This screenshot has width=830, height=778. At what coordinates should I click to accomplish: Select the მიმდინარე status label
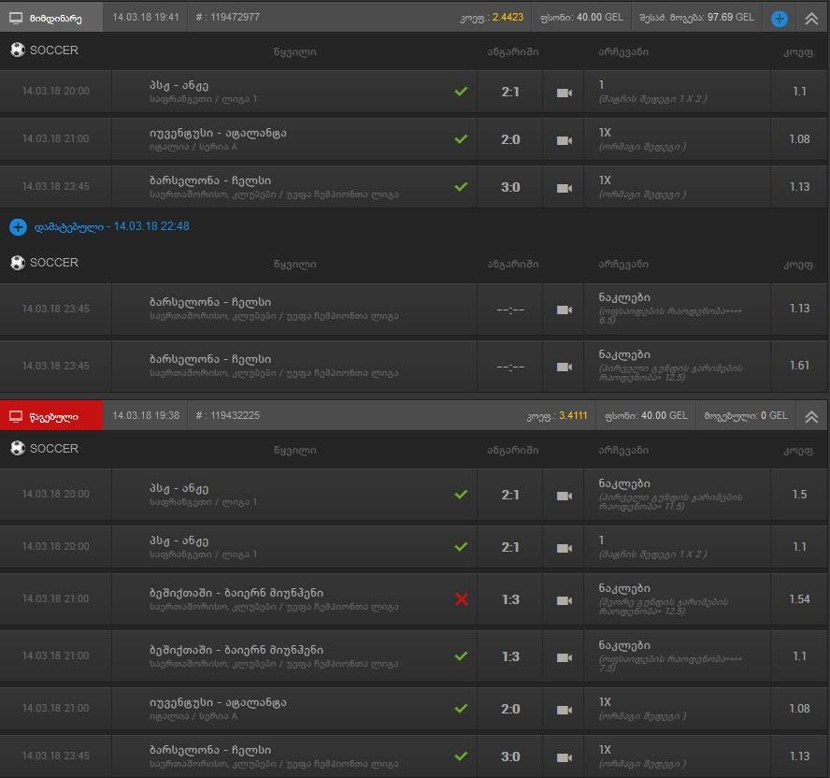pyautogui.click(x=55, y=19)
